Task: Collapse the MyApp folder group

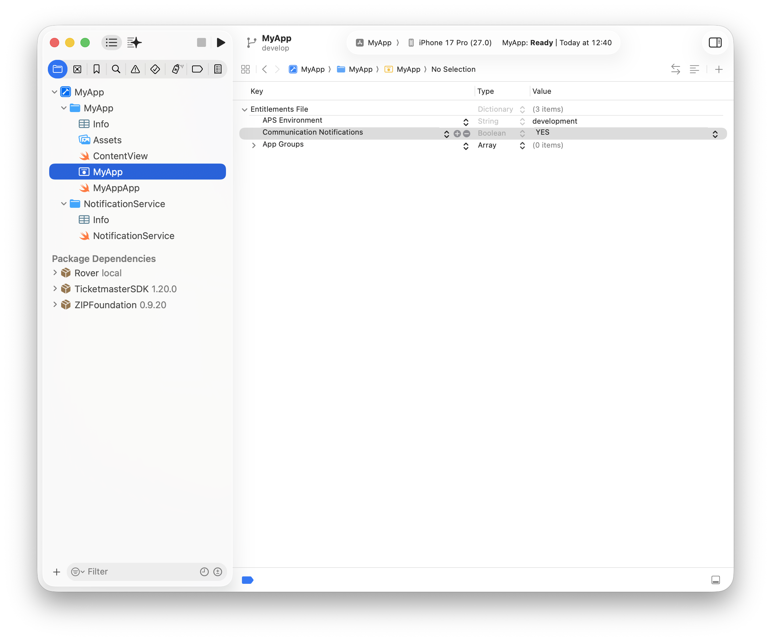Action: click(63, 108)
